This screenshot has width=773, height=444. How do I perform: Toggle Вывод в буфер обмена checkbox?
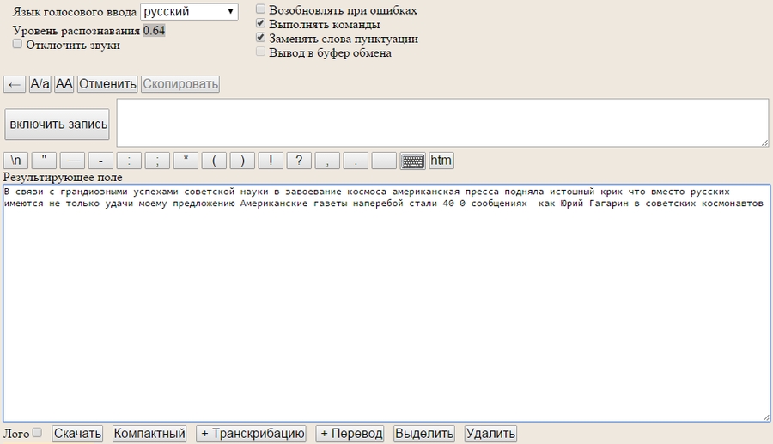point(260,52)
